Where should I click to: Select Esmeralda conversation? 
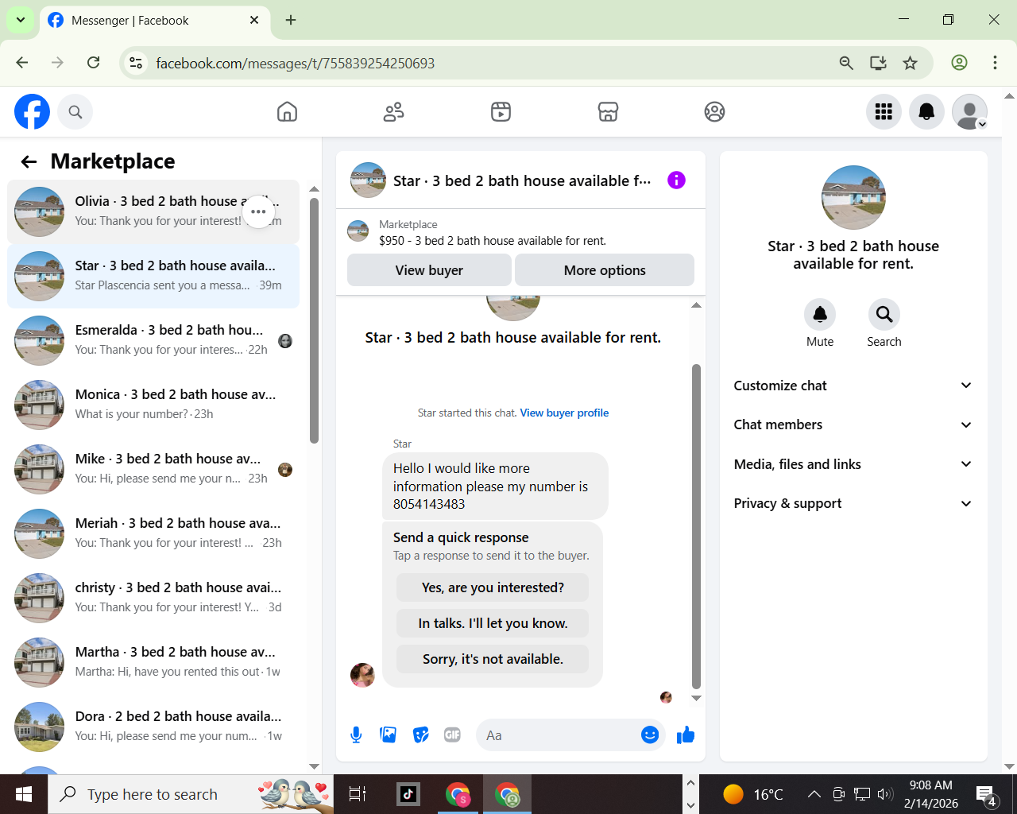tap(153, 340)
